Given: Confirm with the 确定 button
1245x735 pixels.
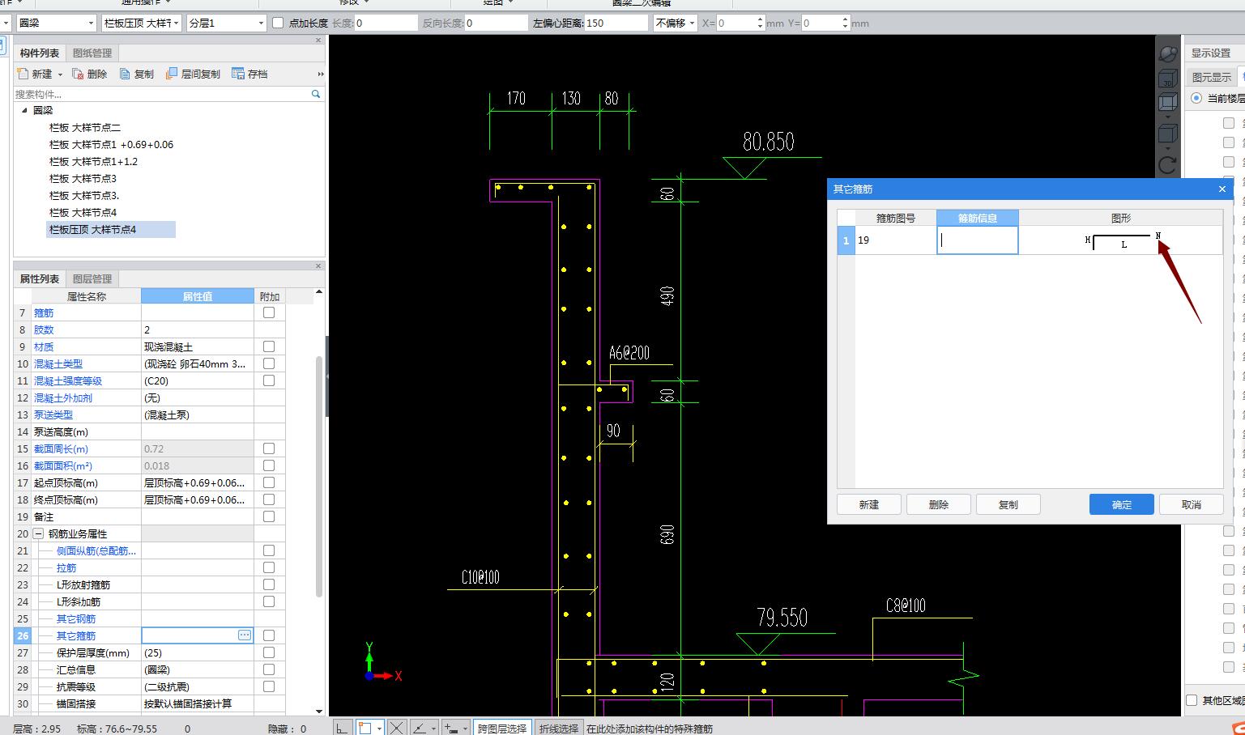Looking at the screenshot, I should point(1122,504).
